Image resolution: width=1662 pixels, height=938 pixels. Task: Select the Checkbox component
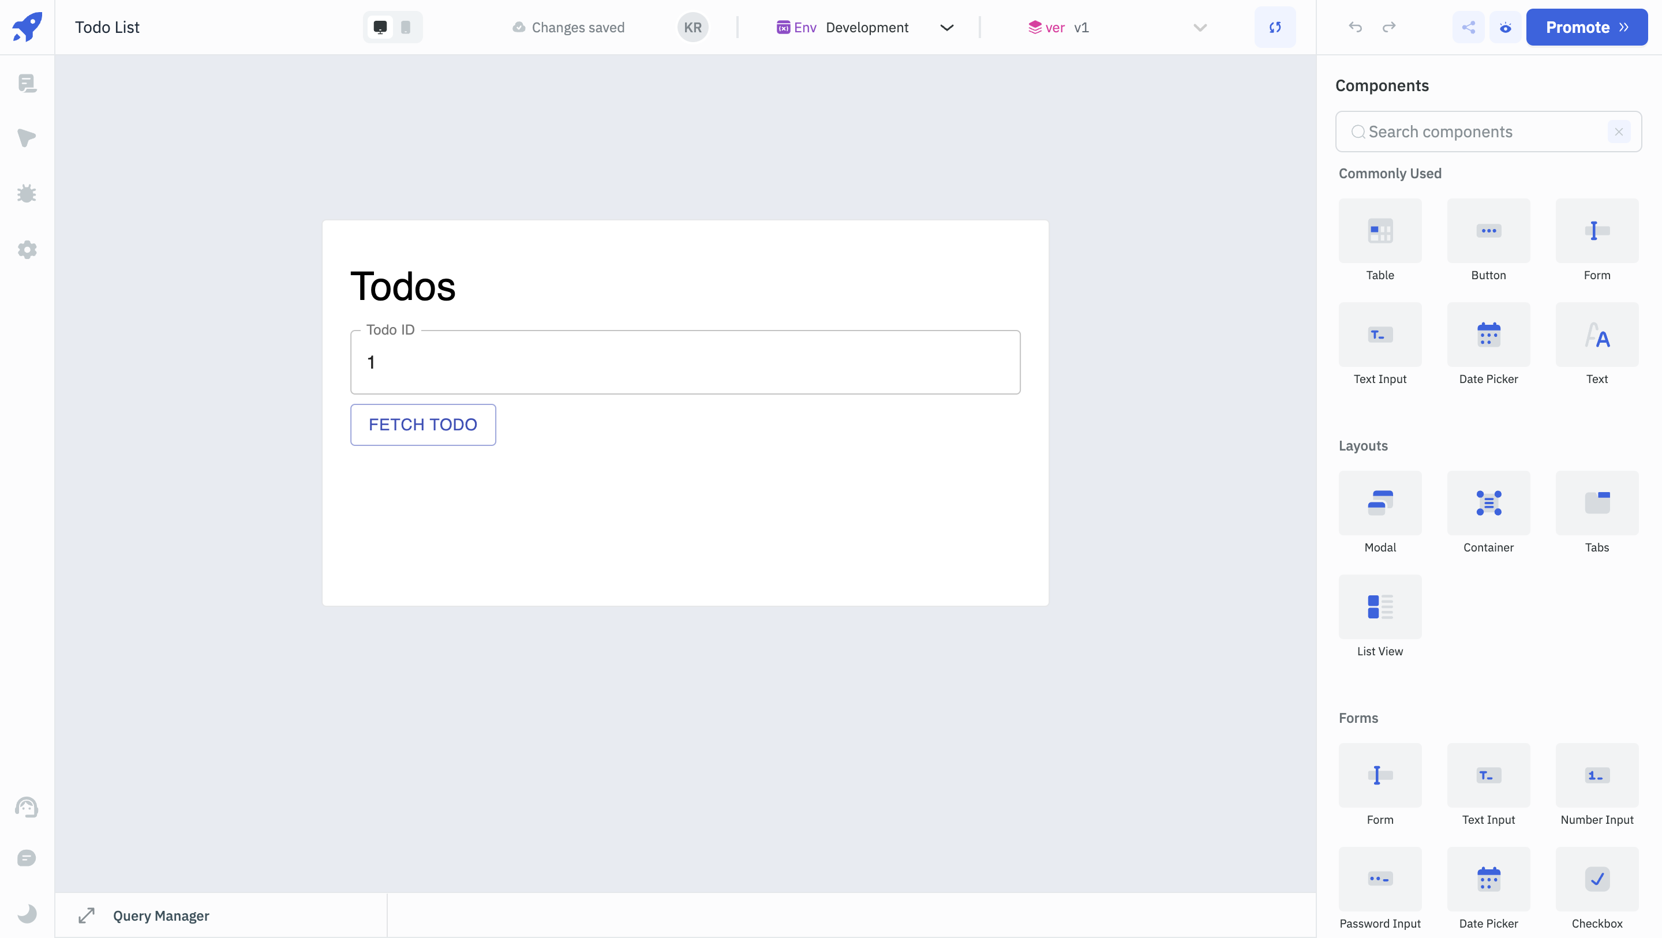coord(1597,889)
